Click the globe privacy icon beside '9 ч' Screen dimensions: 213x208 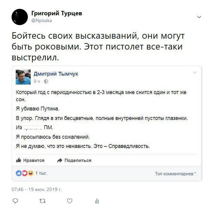pyautogui.click(x=46, y=81)
